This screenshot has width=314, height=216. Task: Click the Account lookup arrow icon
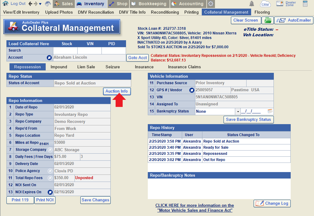(x=49, y=57)
